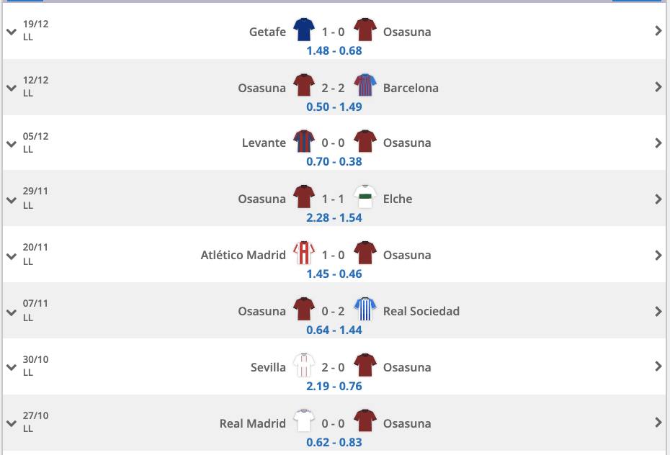Open details arrow for Sevilla vs Osasuna
670x455 pixels.
[x=658, y=366]
